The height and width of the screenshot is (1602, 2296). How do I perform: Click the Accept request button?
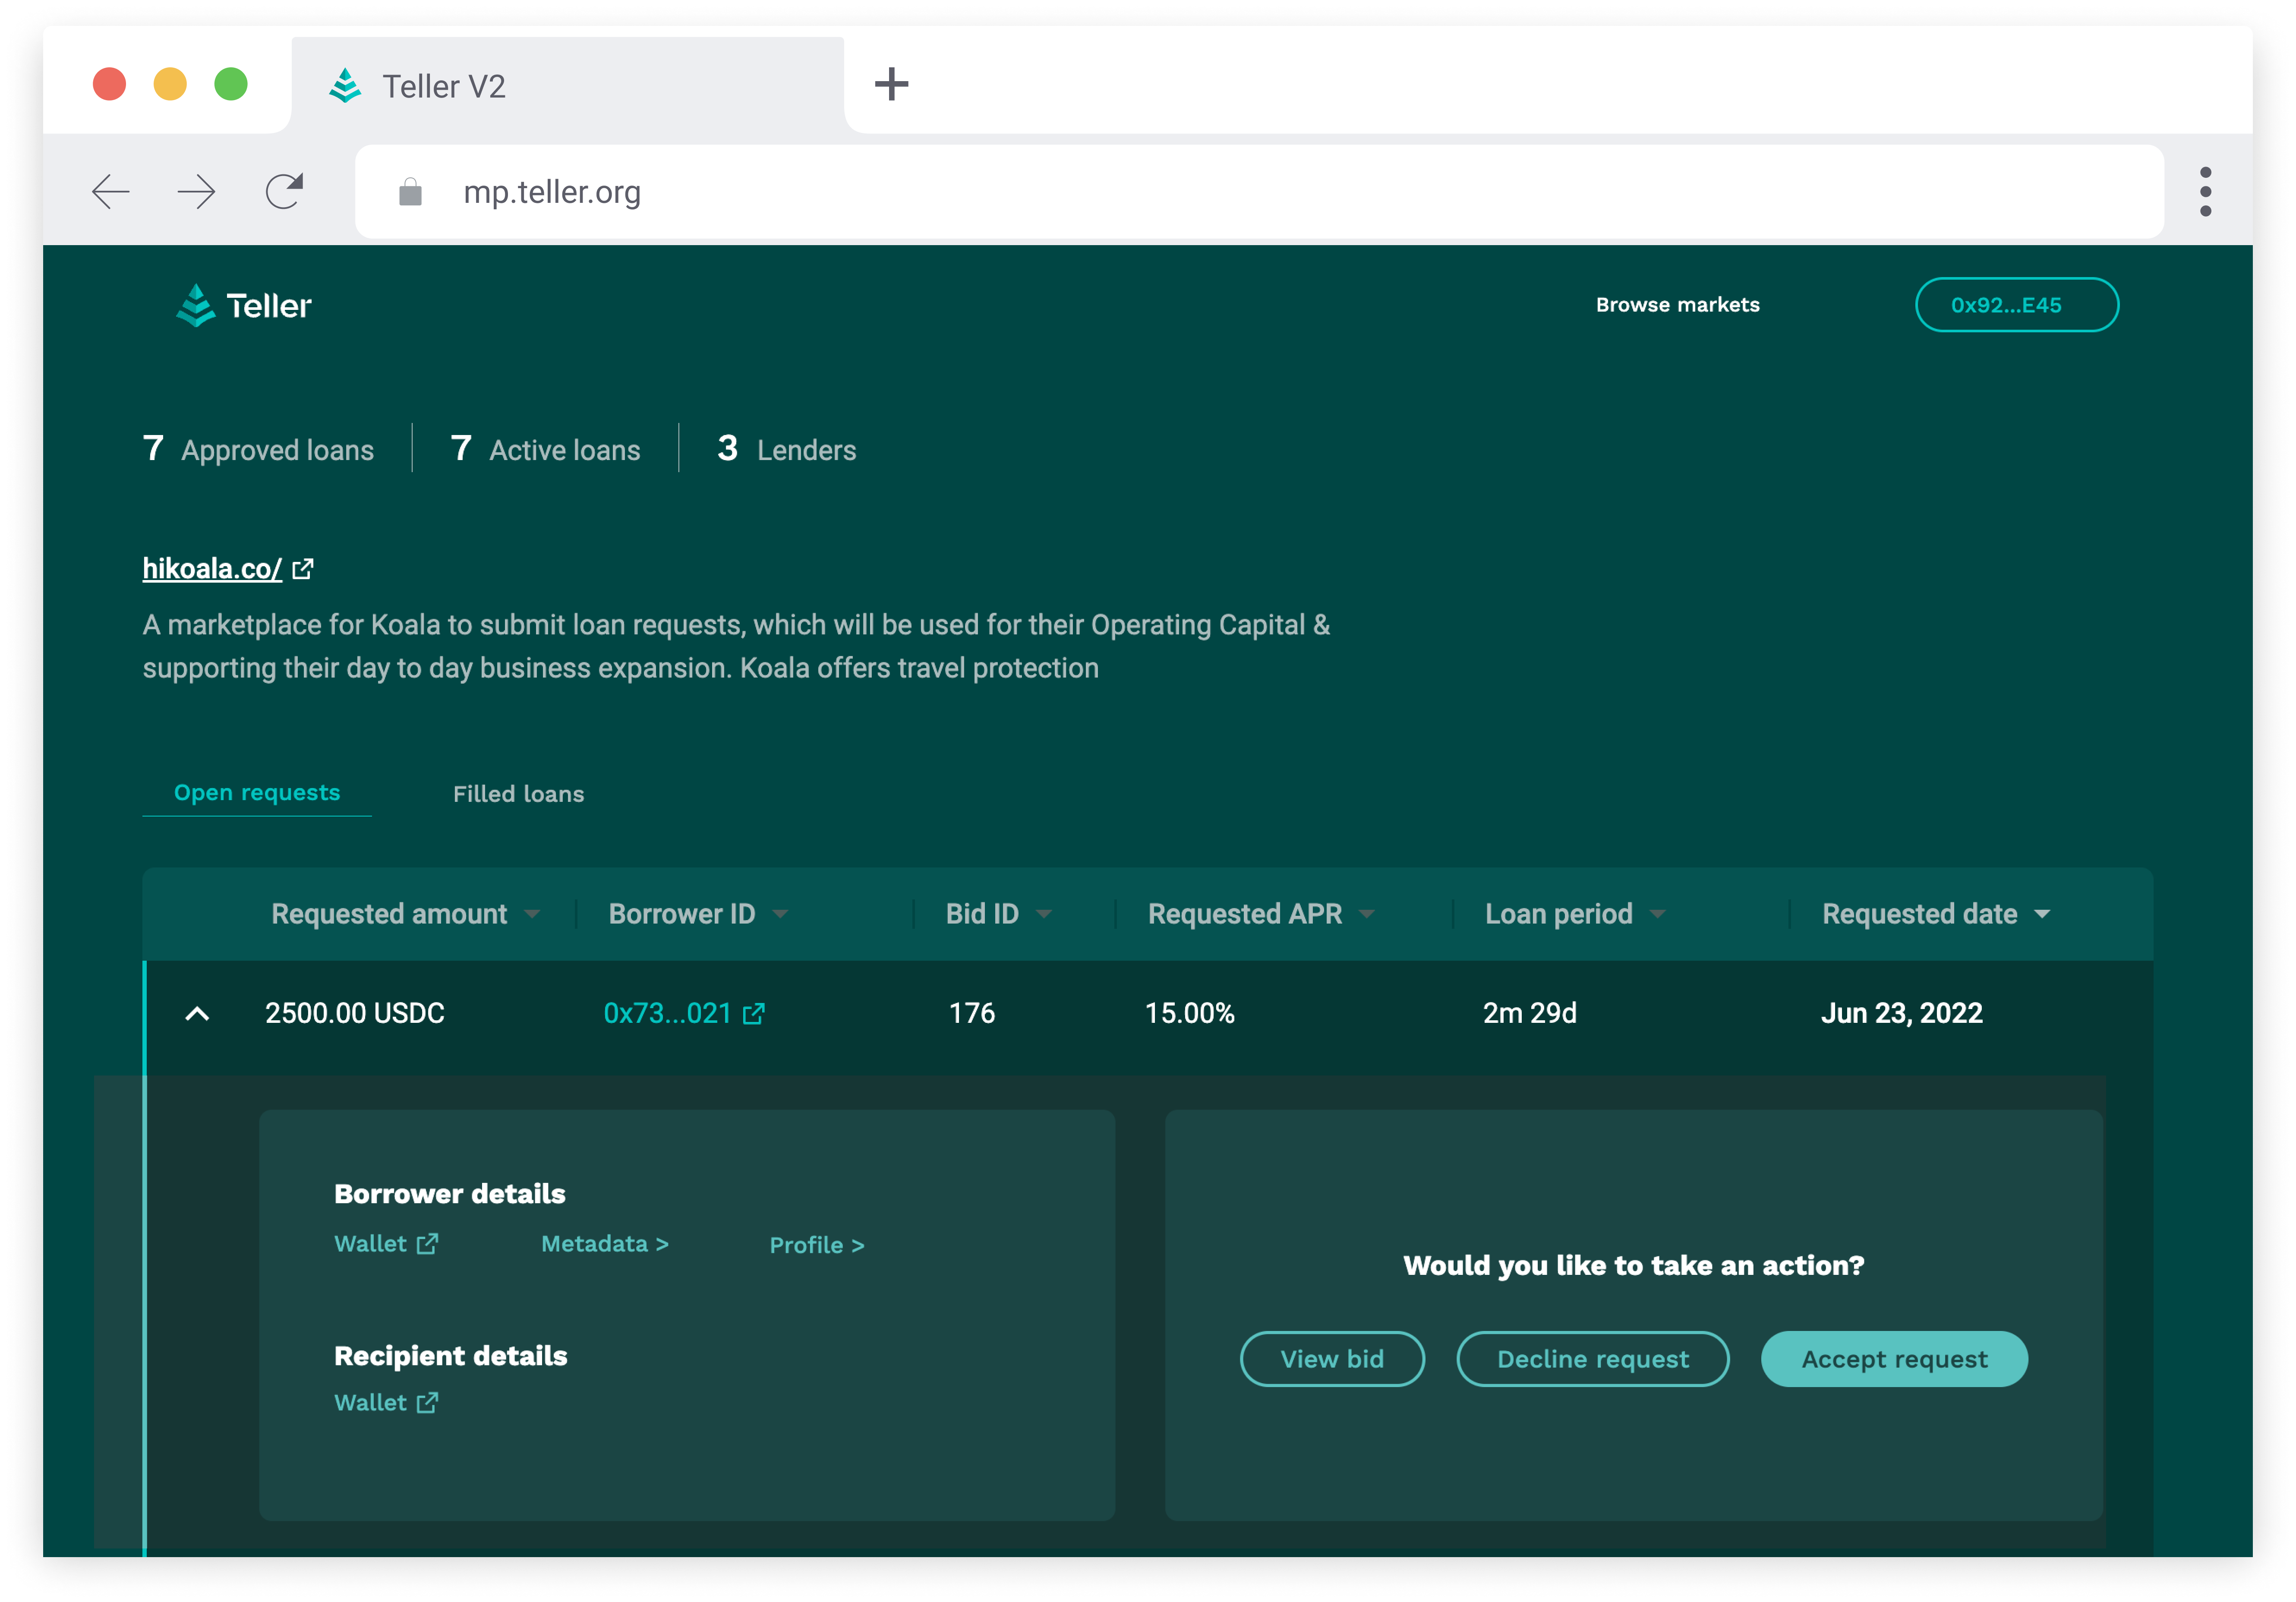click(x=1894, y=1359)
